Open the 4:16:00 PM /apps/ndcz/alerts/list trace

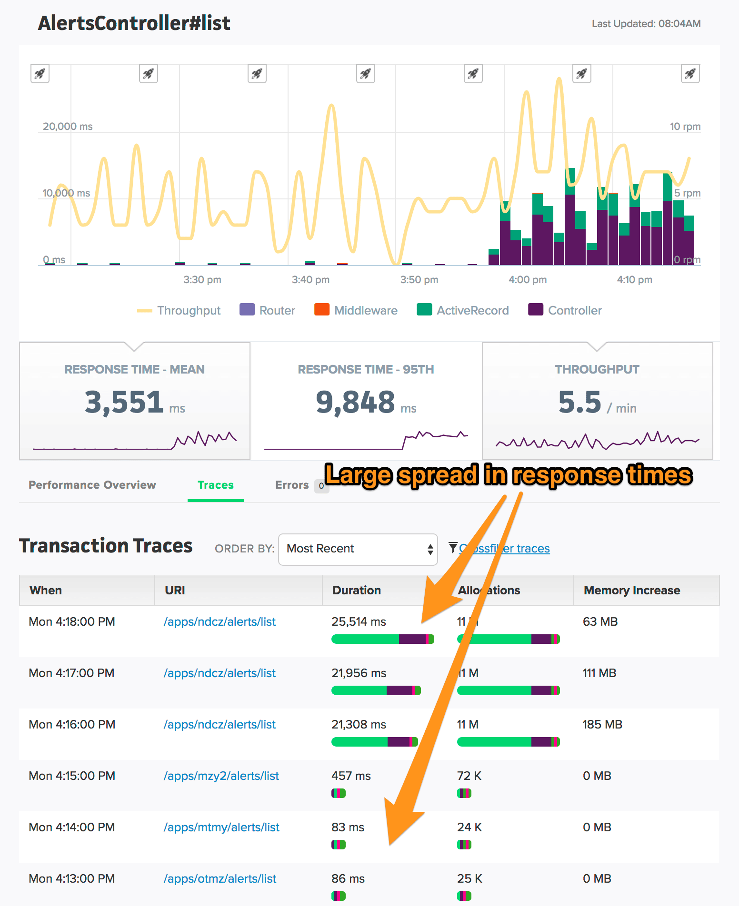pyautogui.click(x=220, y=725)
